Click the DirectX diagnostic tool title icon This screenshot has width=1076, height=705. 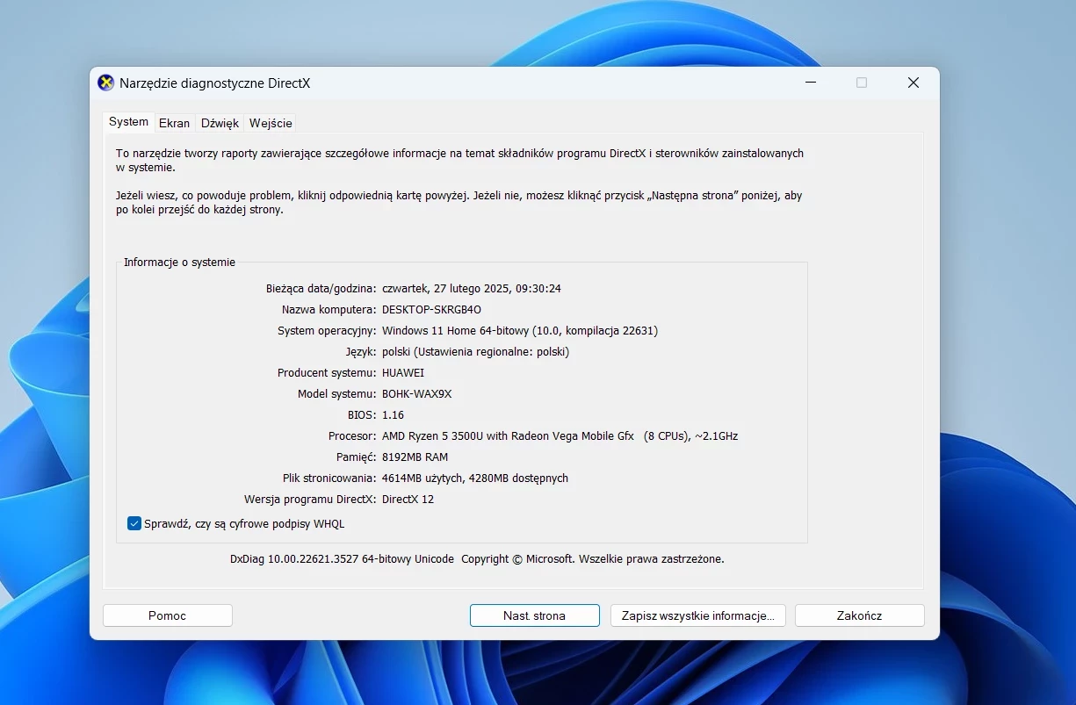click(x=105, y=83)
